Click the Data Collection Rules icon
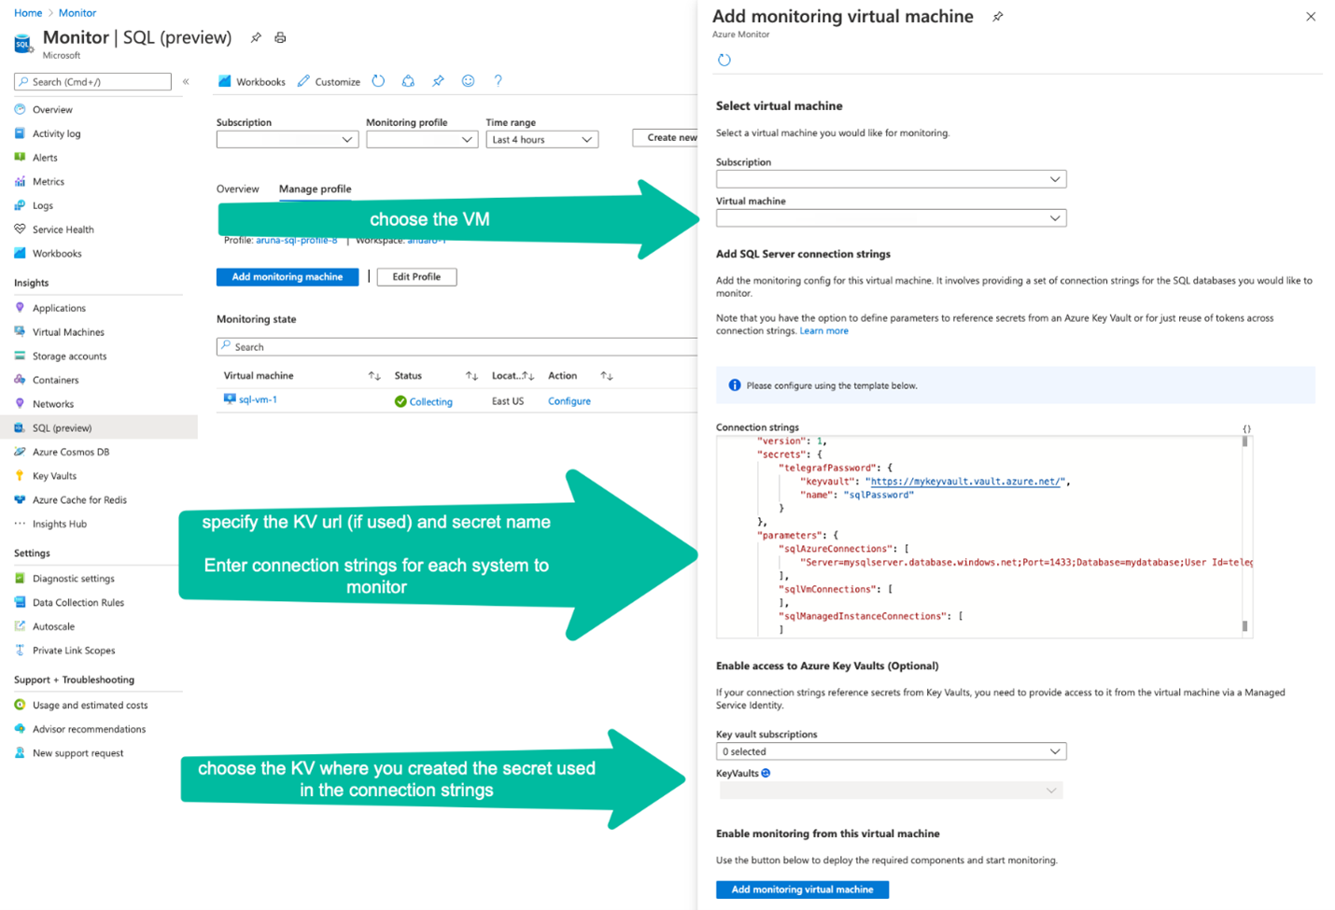The height and width of the screenshot is (910, 1335). pos(20,602)
